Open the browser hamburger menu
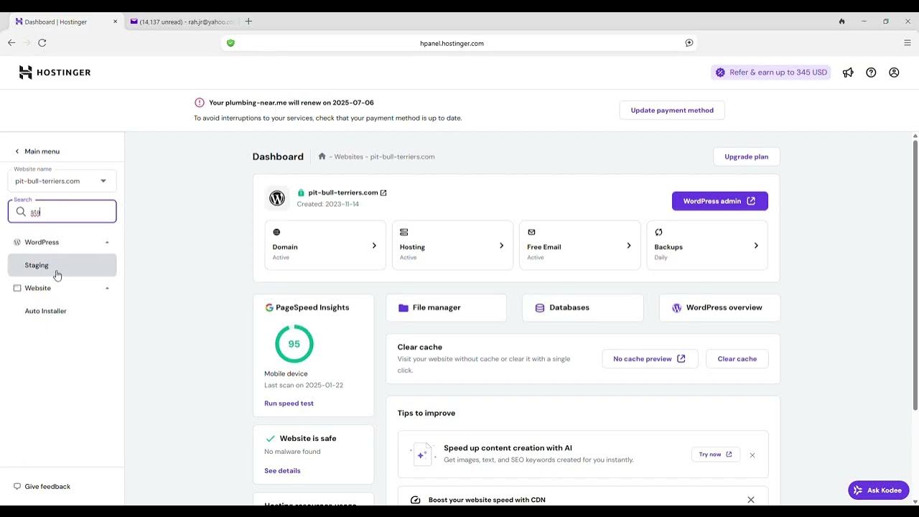The width and height of the screenshot is (919, 517). coord(908,43)
